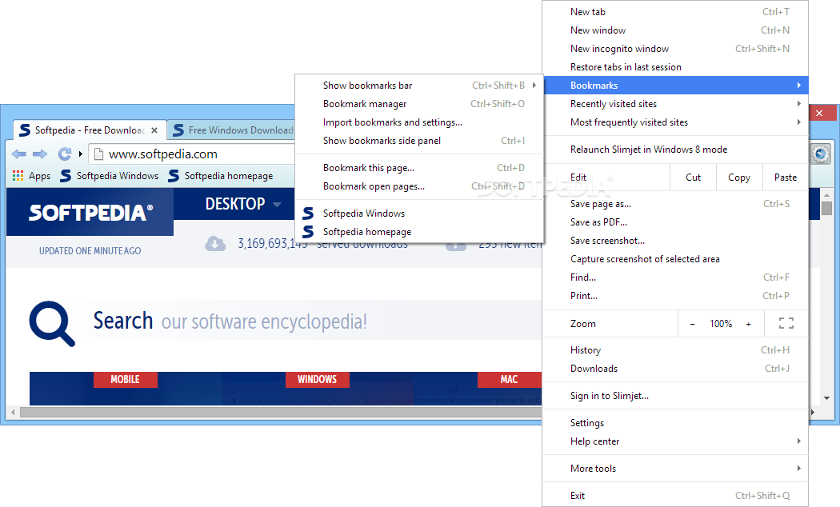
Task: Click the large magnifier search icon
Action: [x=52, y=323]
